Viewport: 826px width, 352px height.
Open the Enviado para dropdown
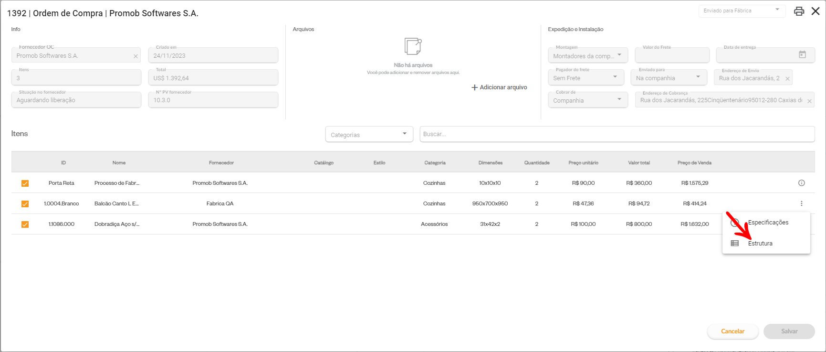pos(669,77)
